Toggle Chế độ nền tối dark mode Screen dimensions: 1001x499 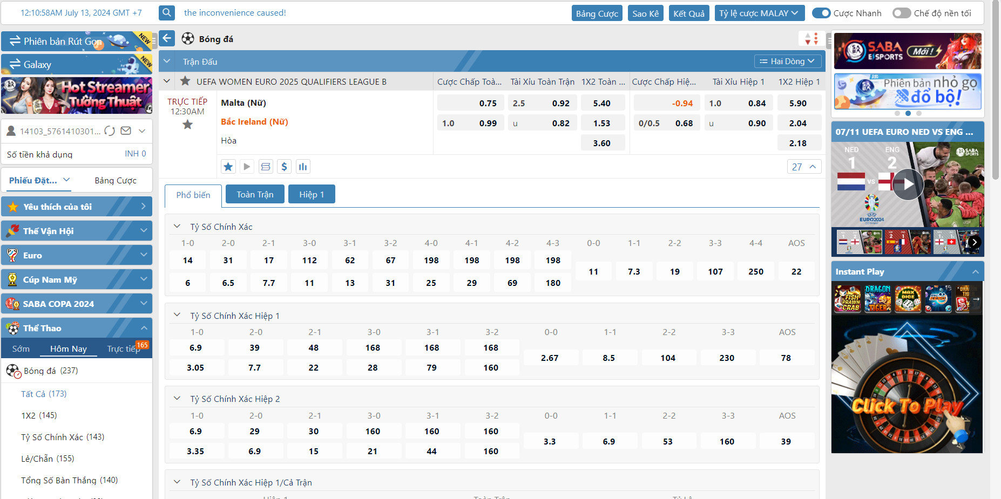[x=901, y=13]
